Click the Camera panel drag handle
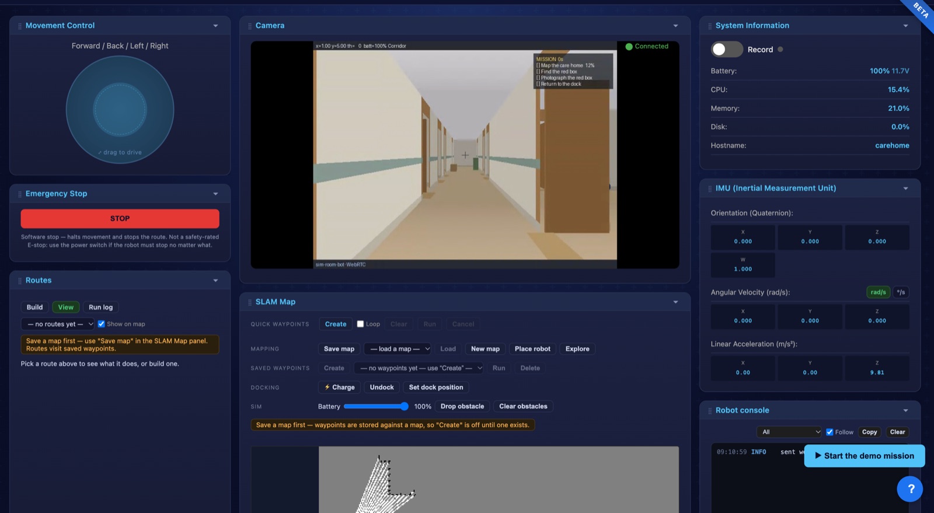This screenshot has width=934, height=513. pyautogui.click(x=250, y=26)
